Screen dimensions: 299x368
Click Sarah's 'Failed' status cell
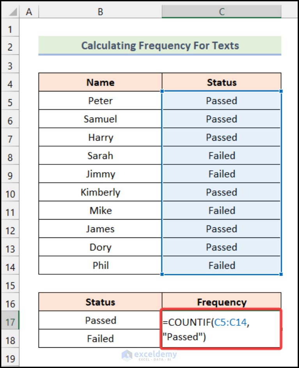221,155
